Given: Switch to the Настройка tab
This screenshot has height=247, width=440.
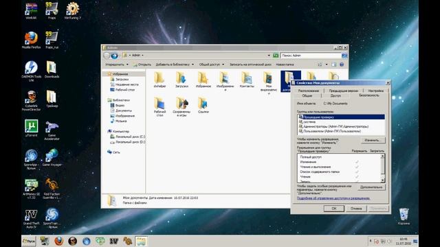Looking at the screenshot, I should tap(375, 91).
